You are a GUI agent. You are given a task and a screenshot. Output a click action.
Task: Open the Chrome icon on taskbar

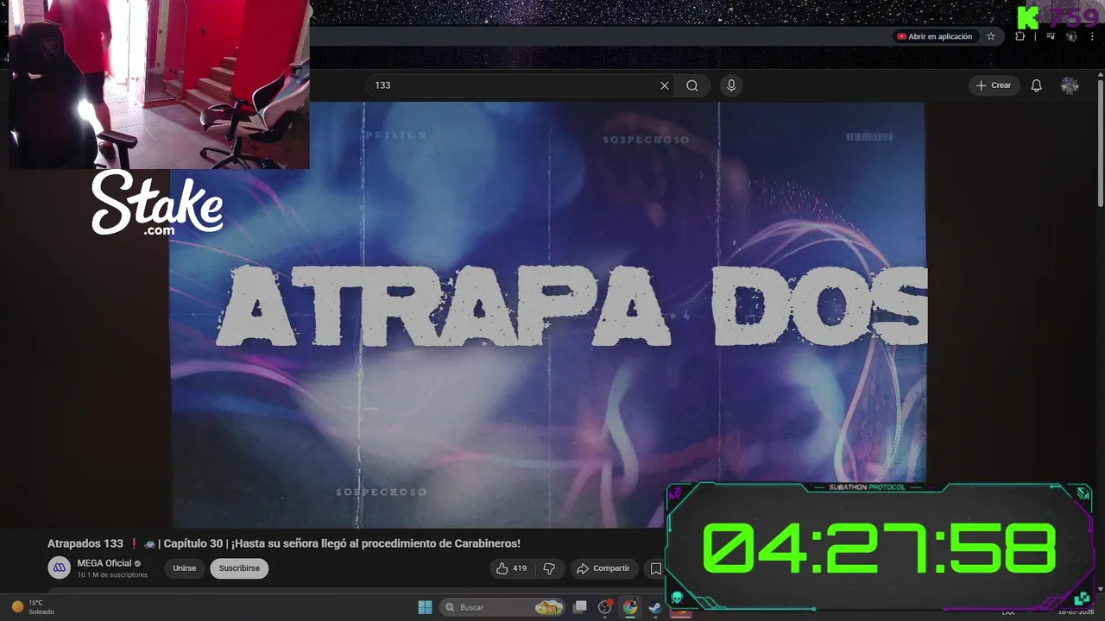pos(630,607)
